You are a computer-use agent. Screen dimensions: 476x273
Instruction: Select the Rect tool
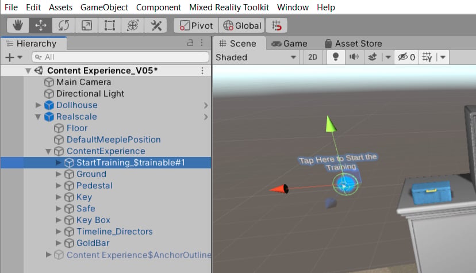point(110,25)
